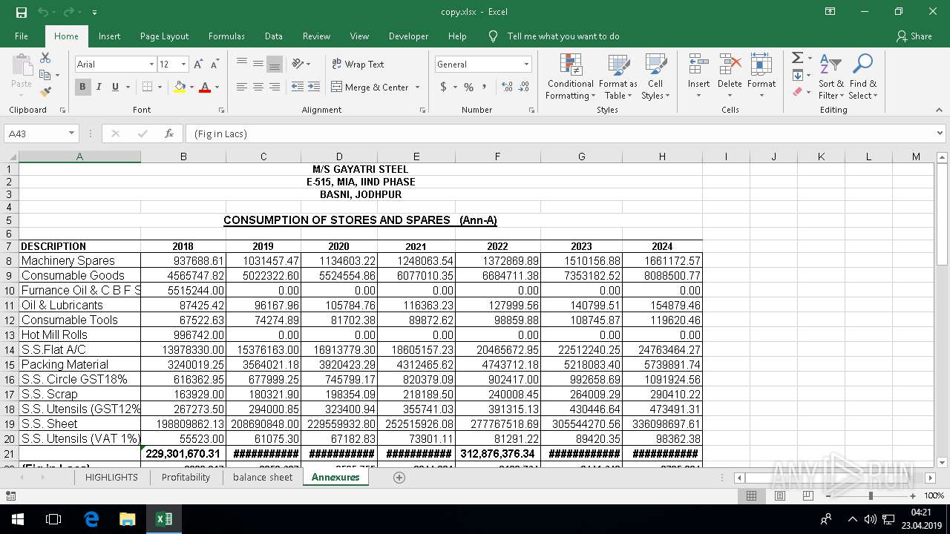Image resolution: width=950 pixels, height=534 pixels.
Task: Apply yellow fill color bucket
Action: [180, 87]
